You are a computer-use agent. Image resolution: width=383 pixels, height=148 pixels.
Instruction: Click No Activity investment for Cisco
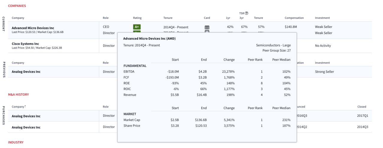[323, 46]
